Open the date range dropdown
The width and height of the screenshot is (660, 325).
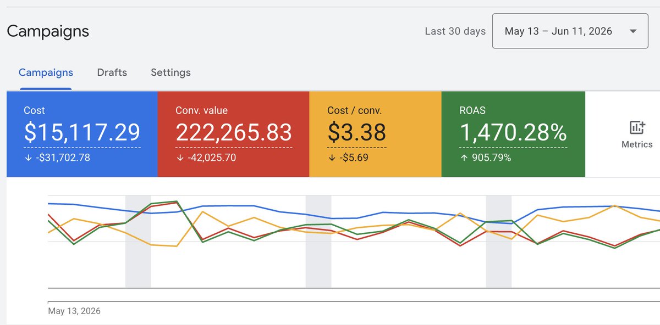(571, 31)
